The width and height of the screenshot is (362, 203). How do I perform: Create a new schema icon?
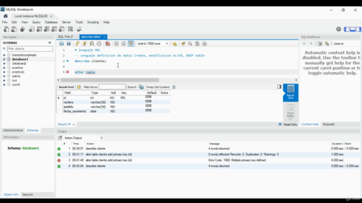[32, 29]
